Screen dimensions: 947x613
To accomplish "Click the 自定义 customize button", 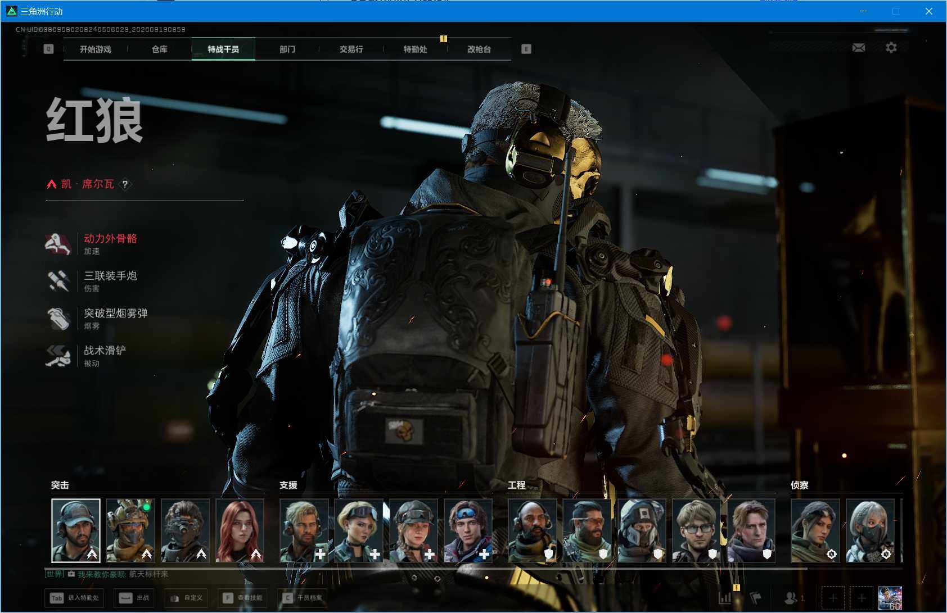I will tap(187, 598).
